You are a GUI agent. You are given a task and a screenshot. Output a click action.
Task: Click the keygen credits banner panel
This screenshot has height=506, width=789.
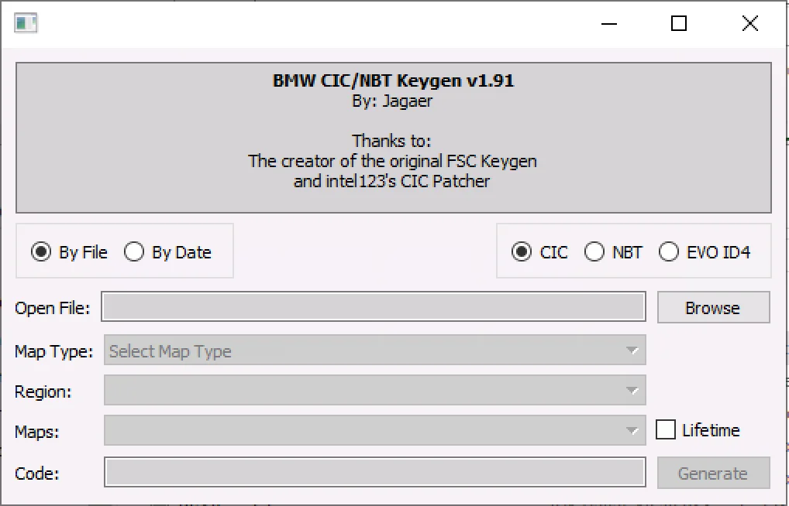click(x=394, y=138)
